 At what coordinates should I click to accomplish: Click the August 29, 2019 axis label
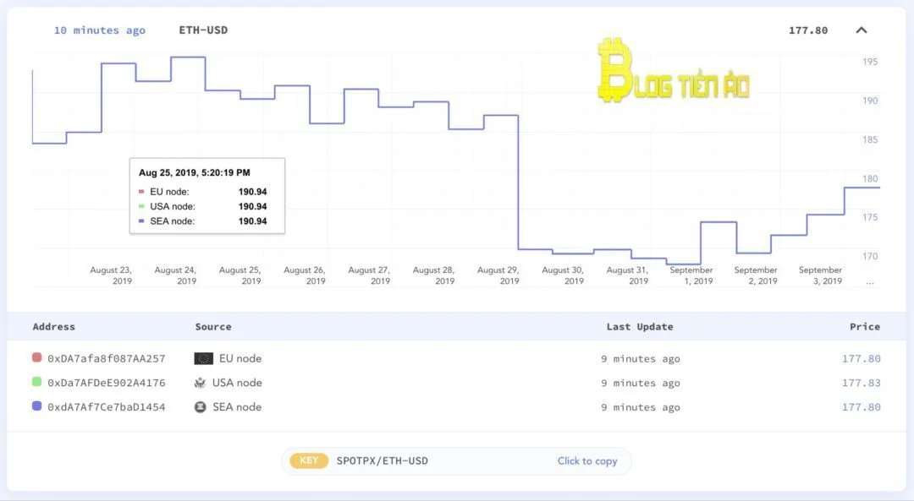(498, 275)
